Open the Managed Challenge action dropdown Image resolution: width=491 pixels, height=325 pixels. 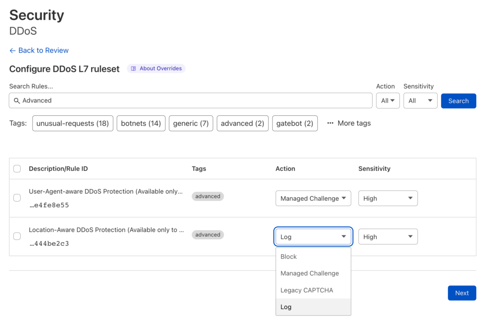point(313,198)
